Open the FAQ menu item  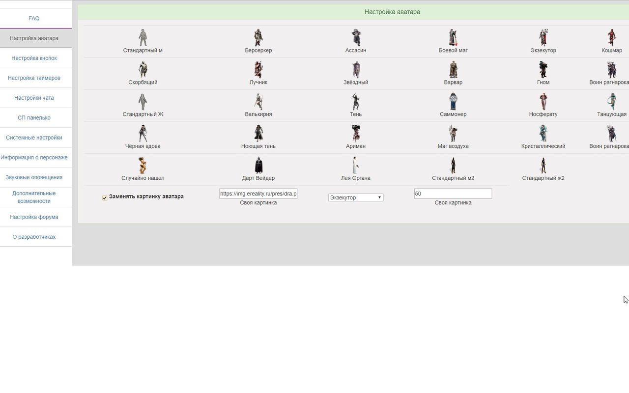pos(34,19)
